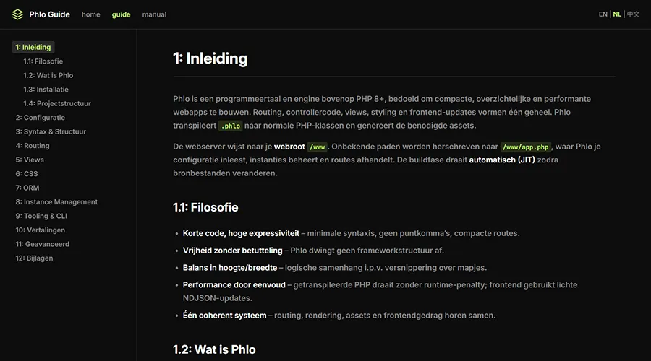Go to 12: Bijlagen chapter

click(34, 258)
